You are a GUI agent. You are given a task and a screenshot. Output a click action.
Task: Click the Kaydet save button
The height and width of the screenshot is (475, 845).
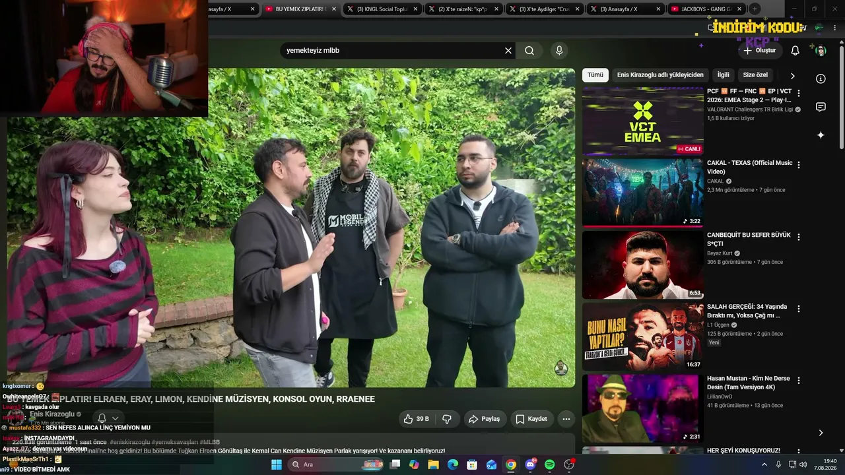pyautogui.click(x=531, y=419)
